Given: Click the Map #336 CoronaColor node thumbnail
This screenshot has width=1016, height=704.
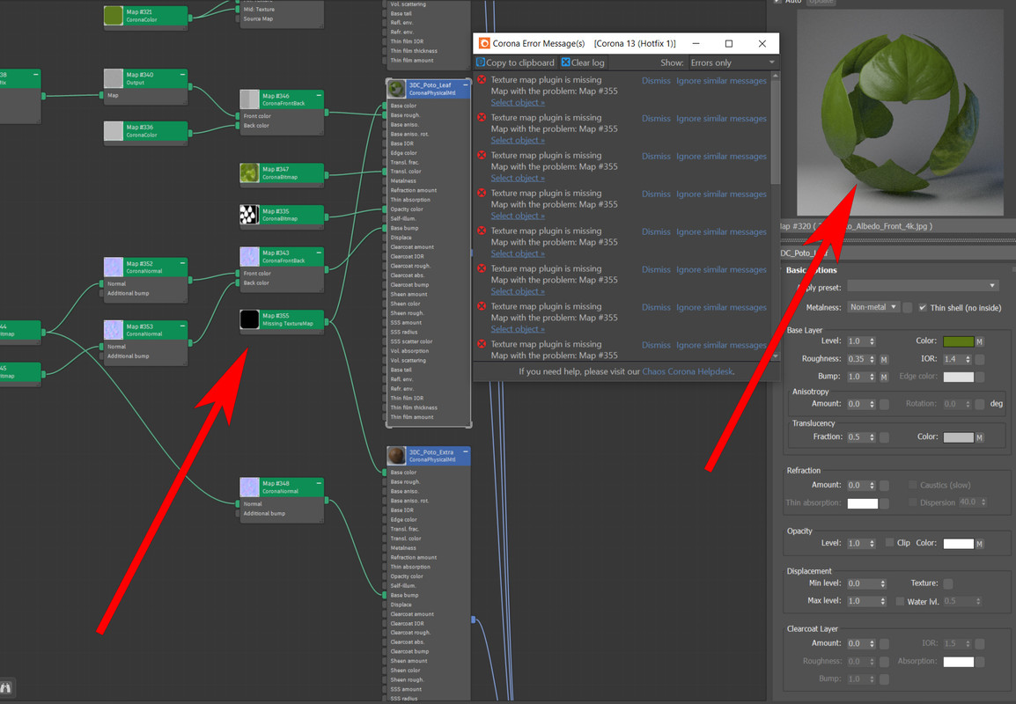Looking at the screenshot, I should pos(114,131).
